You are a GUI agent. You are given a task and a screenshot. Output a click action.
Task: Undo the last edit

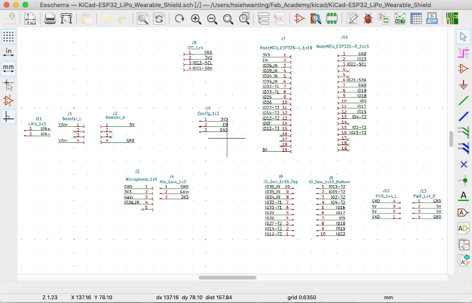coord(106,18)
